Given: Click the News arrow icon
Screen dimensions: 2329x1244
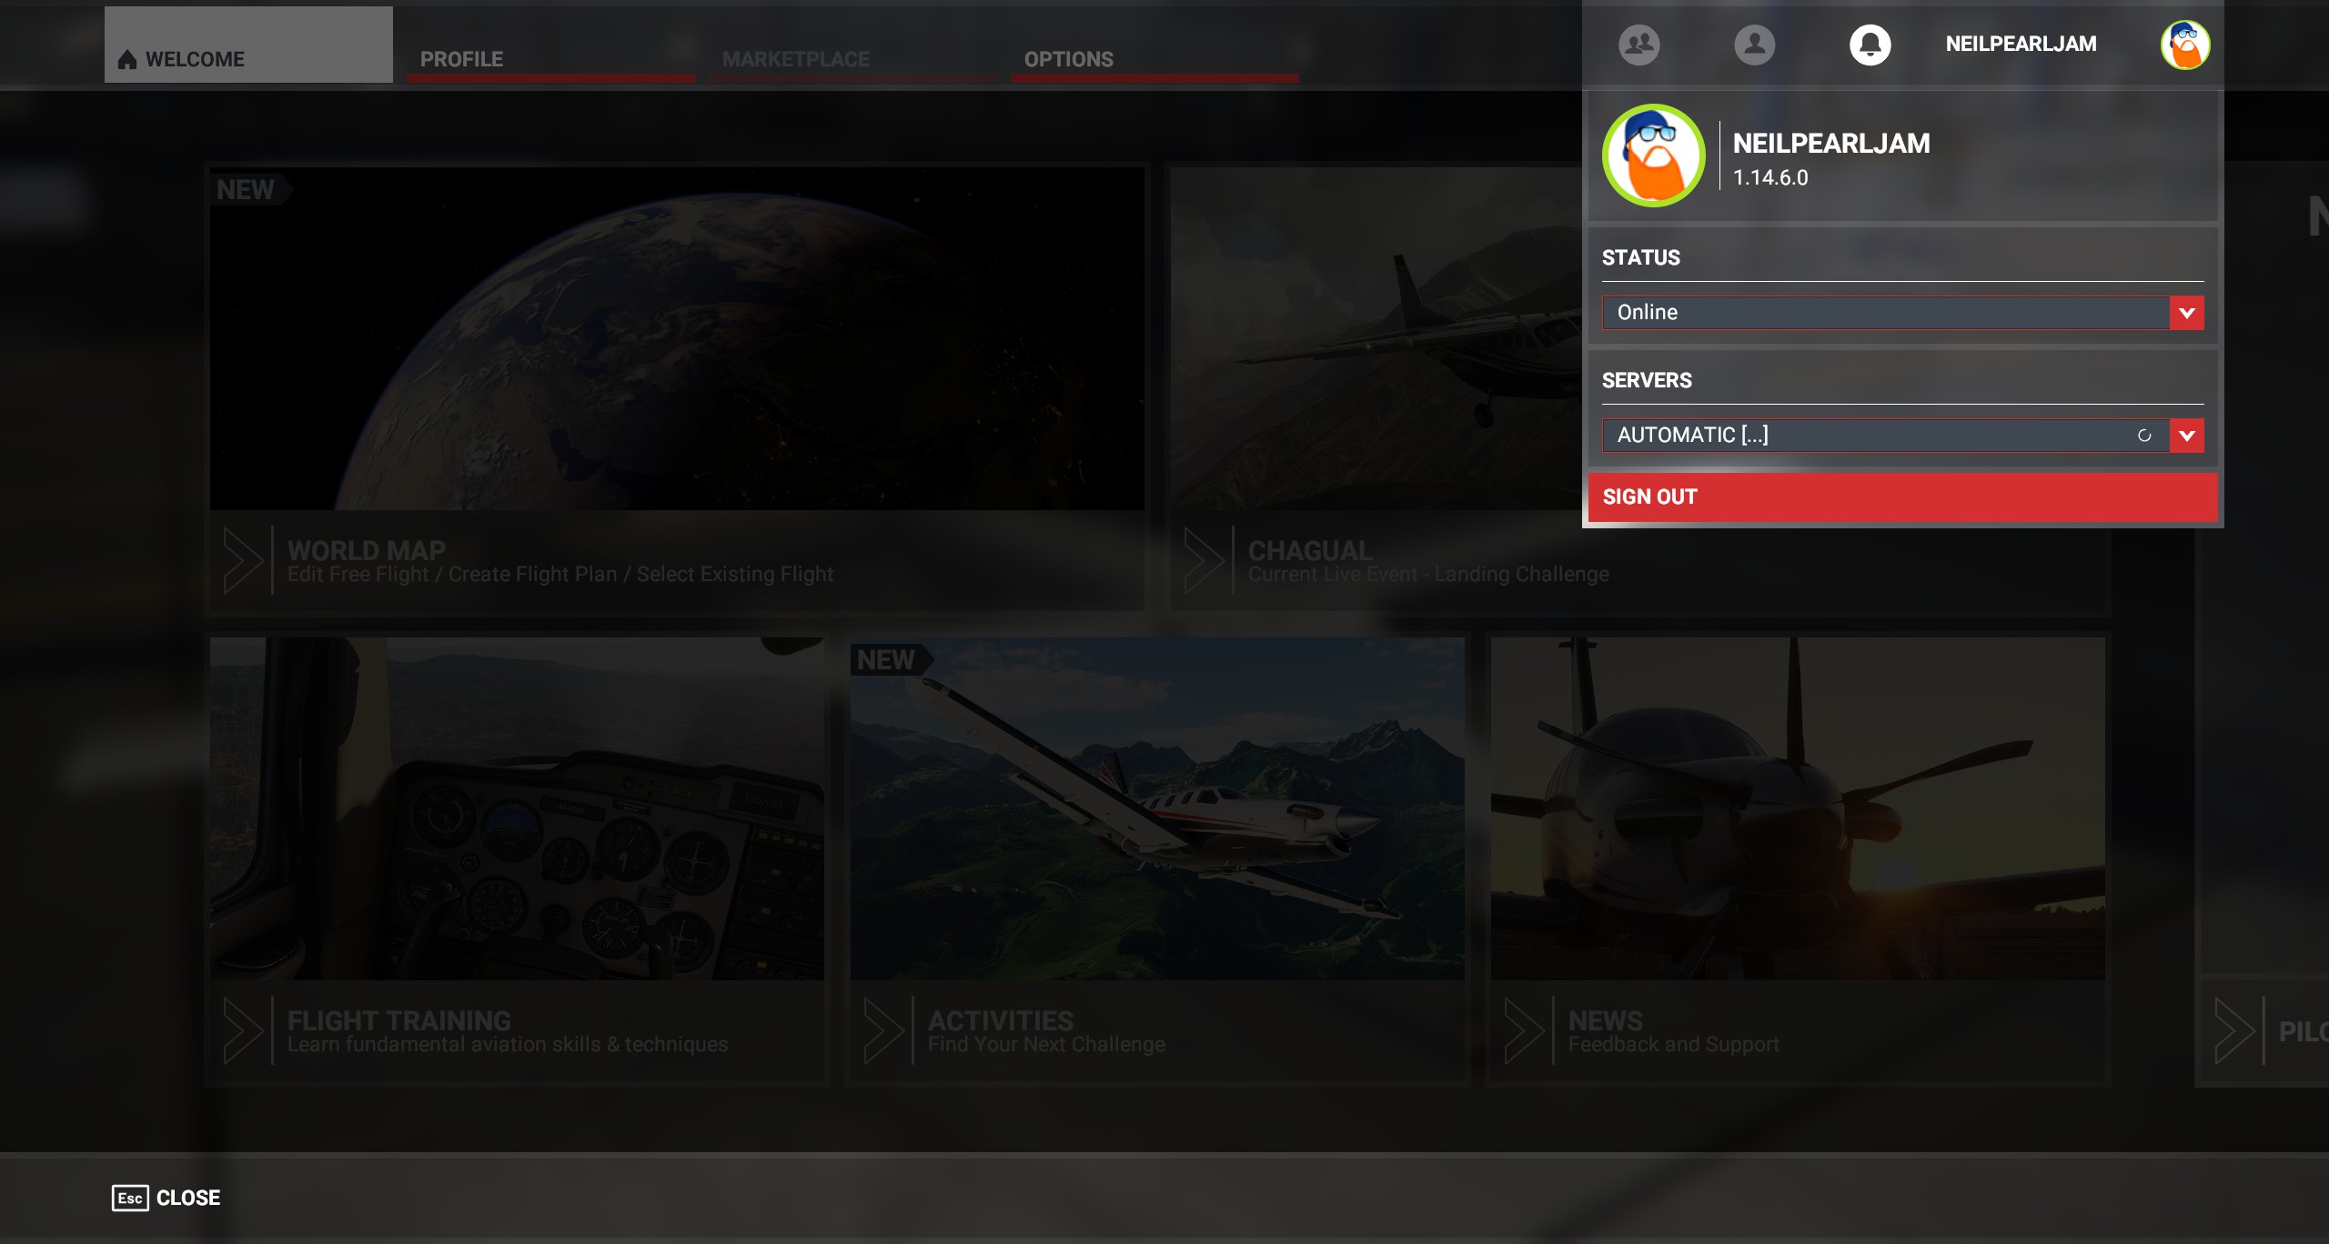Looking at the screenshot, I should click(x=1525, y=1031).
